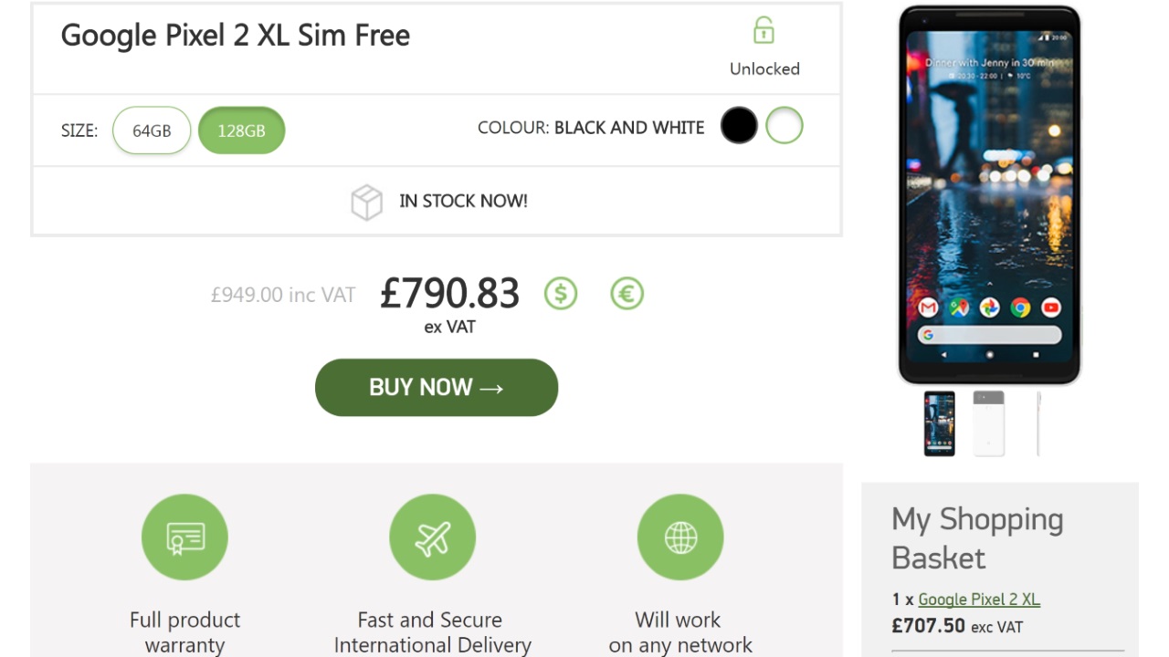Select the 64GB size option
The image size is (1169, 657).
152,130
